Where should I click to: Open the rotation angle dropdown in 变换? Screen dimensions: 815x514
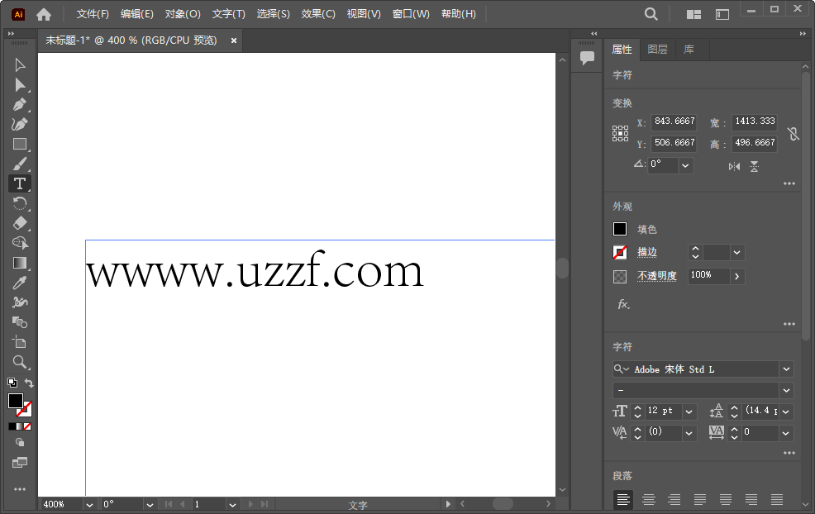(x=684, y=164)
